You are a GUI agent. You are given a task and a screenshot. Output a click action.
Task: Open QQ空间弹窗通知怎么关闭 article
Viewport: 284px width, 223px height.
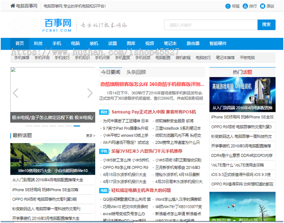pos(127,199)
